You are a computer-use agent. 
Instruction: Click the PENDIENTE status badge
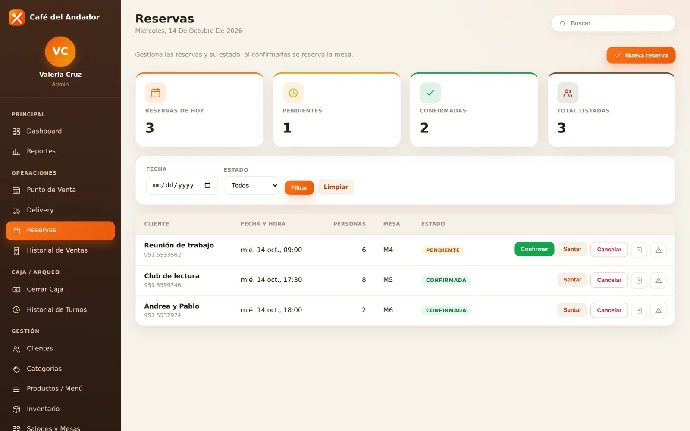(x=443, y=250)
